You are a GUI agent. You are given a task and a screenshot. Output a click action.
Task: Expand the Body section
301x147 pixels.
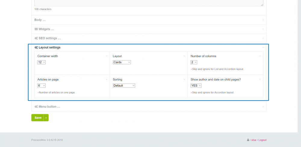click(40, 20)
